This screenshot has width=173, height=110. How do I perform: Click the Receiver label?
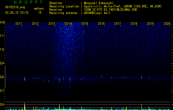click(56, 10)
